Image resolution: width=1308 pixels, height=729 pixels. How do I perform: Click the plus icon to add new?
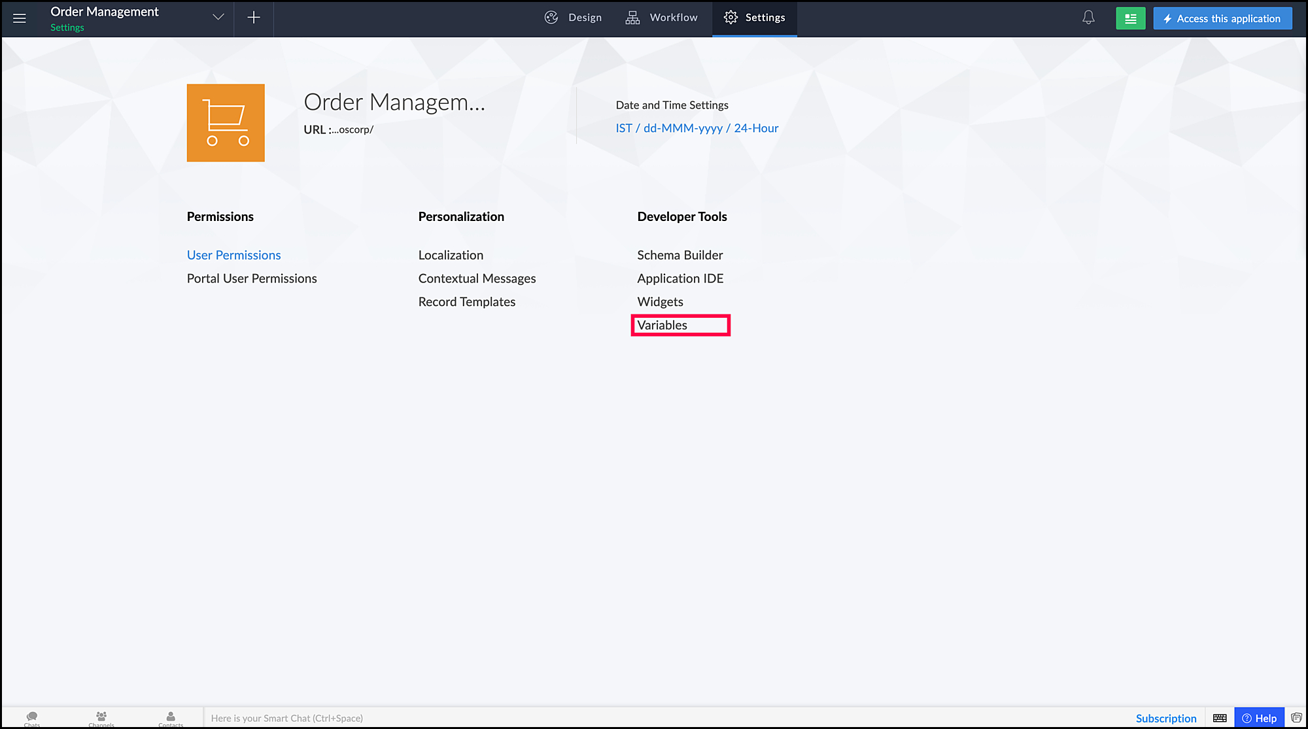pyautogui.click(x=254, y=18)
